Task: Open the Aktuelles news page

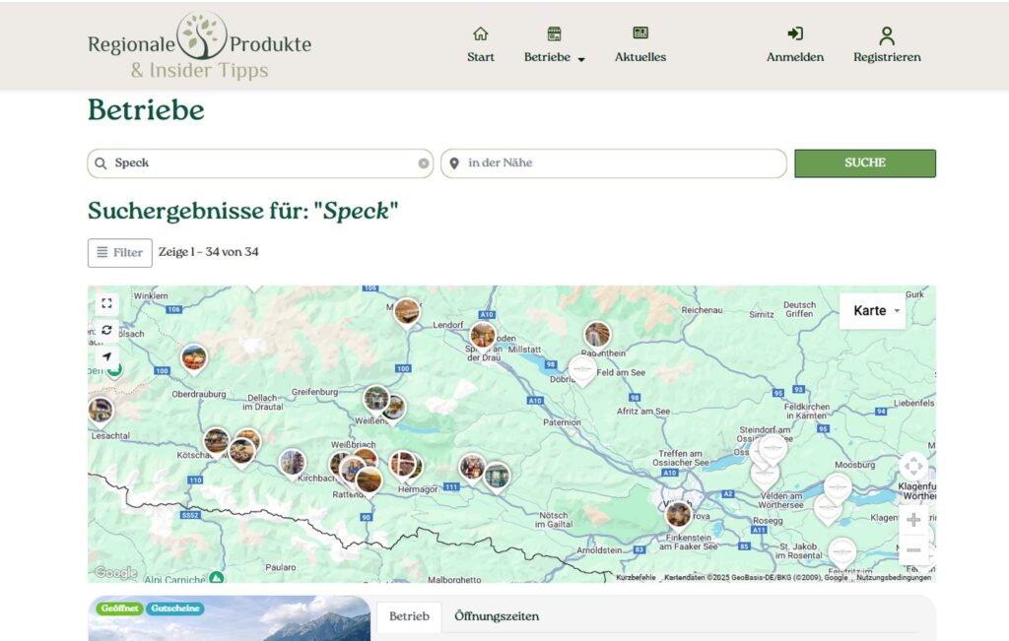Action: click(640, 44)
